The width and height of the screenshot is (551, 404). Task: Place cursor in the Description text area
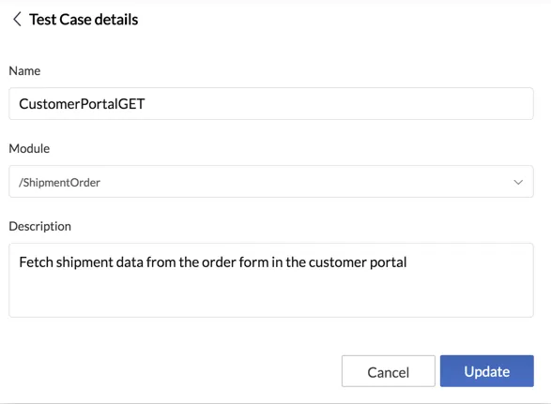coord(271,280)
